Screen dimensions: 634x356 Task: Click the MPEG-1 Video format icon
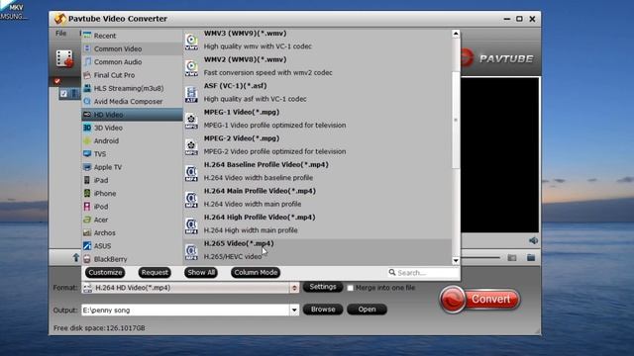191,121
